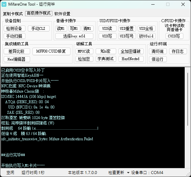Viewport: 191px width, 177px height.
Task: Minimize the MifareOne Tool window
Action: click(153, 4)
